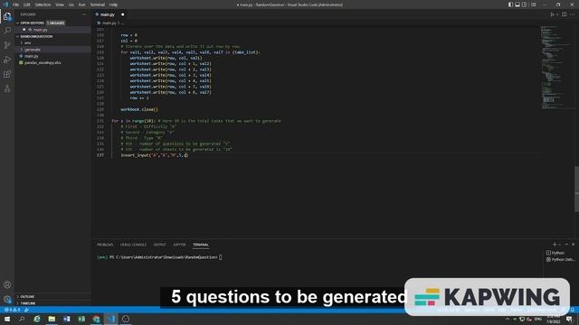579x325 pixels.
Task: Open the Explorer view in the activity bar
Action: (7, 16)
